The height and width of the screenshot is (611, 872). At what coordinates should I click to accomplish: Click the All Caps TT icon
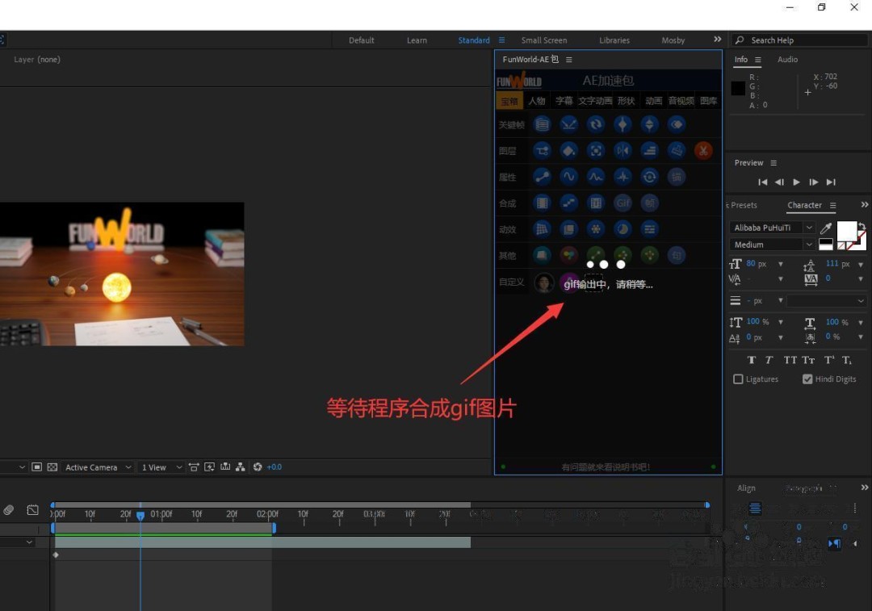(x=790, y=360)
